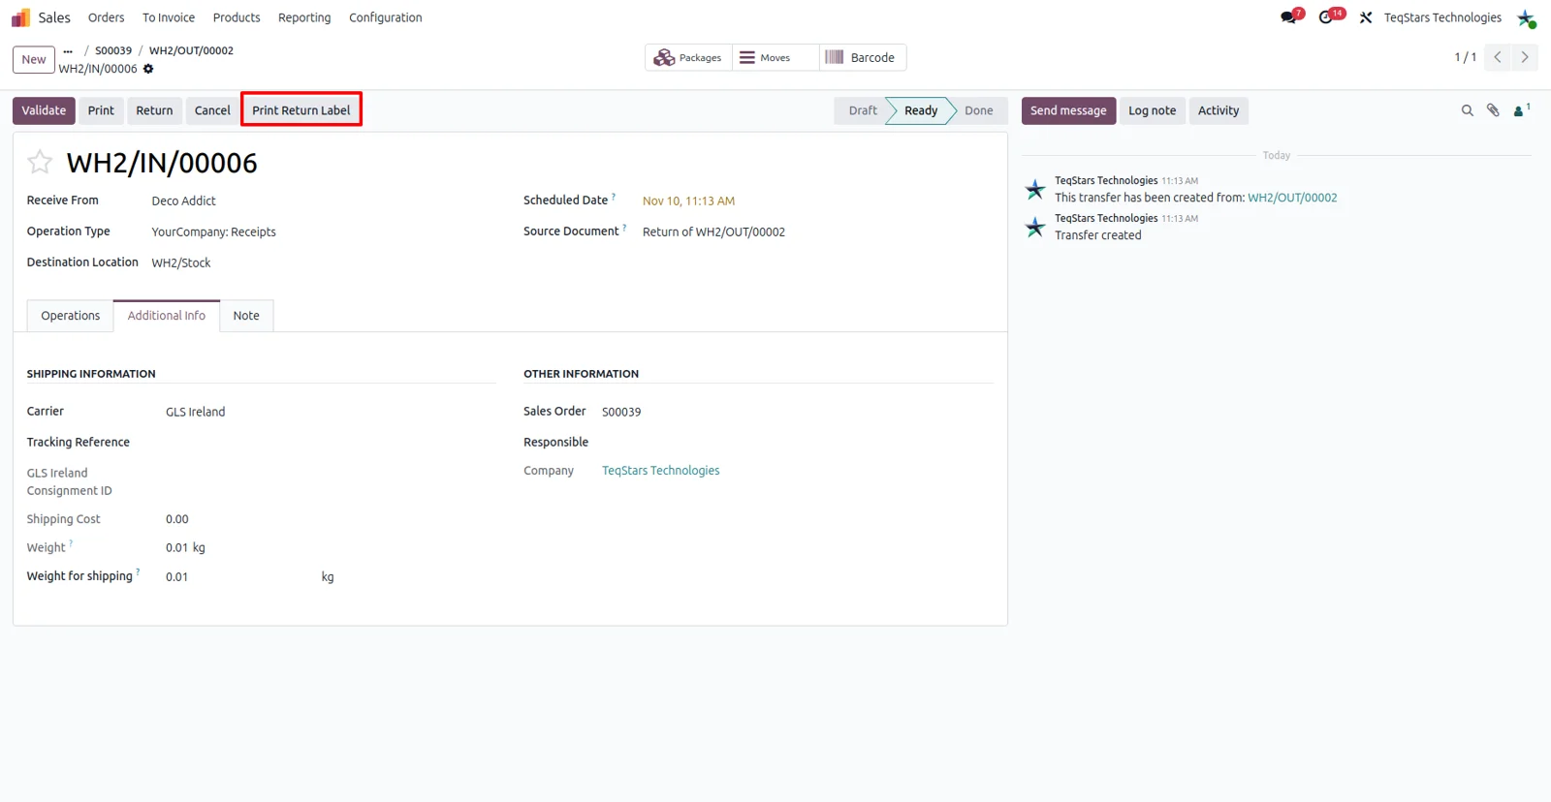Screen dimensions: 1551x802
Task: Open the Orders menu
Action: pyautogui.click(x=106, y=17)
